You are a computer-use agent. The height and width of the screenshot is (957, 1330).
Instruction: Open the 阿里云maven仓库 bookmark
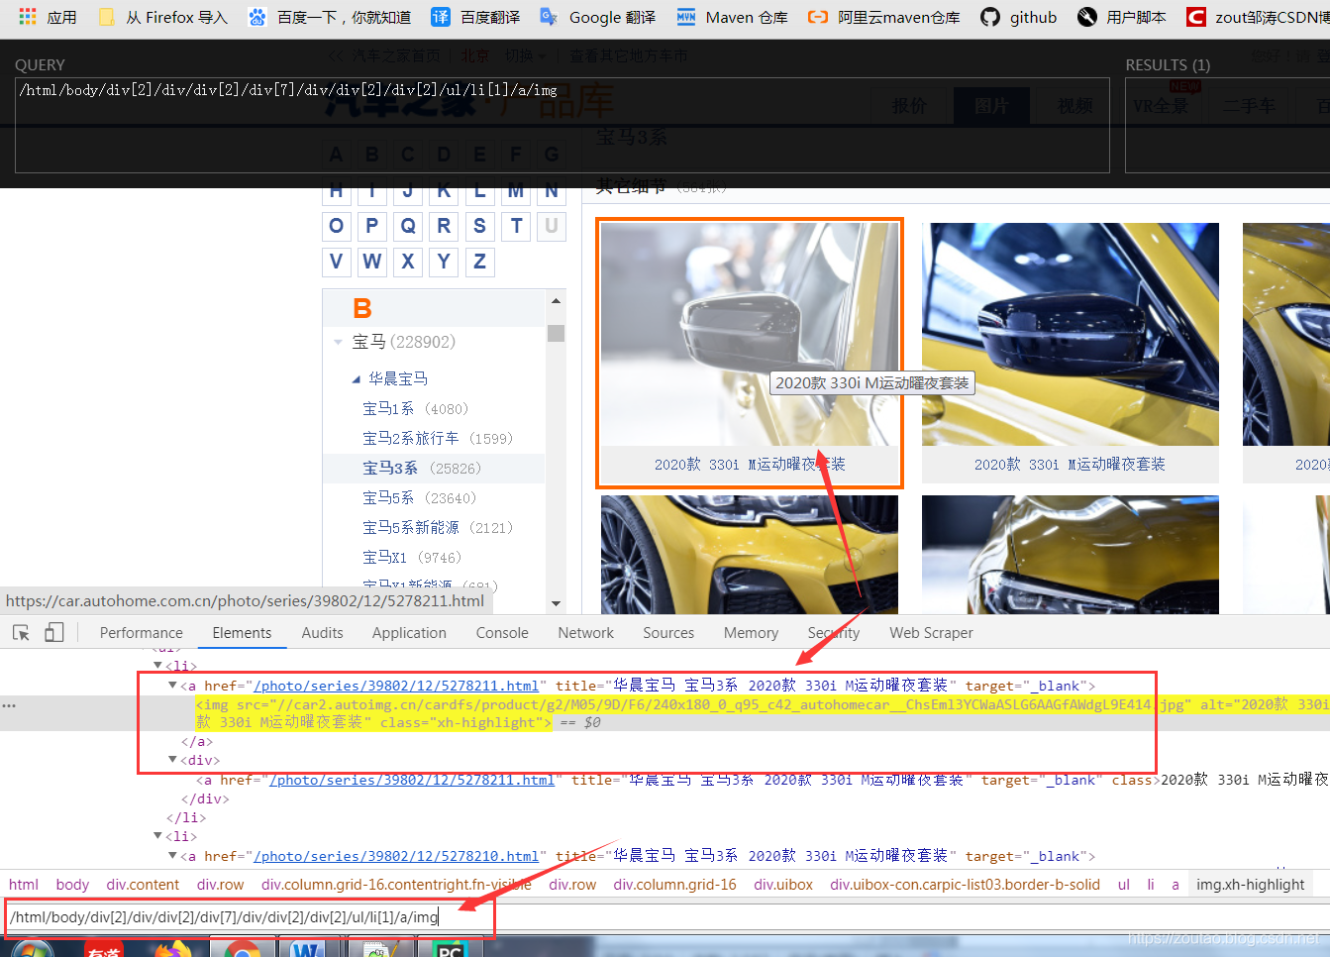[883, 17]
